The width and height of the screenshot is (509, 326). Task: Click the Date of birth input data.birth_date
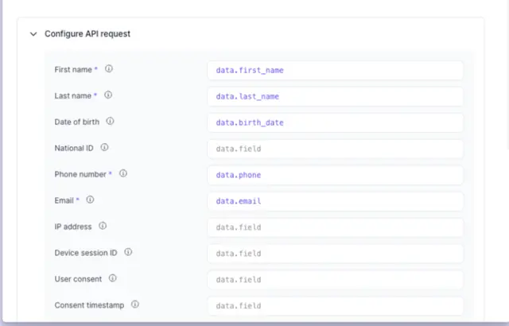335,122
